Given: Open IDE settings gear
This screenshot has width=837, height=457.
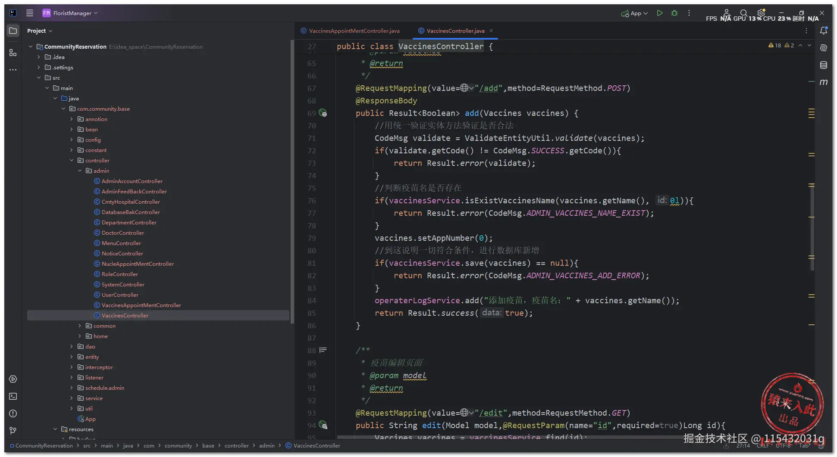Looking at the screenshot, I should click(x=761, y=13).
